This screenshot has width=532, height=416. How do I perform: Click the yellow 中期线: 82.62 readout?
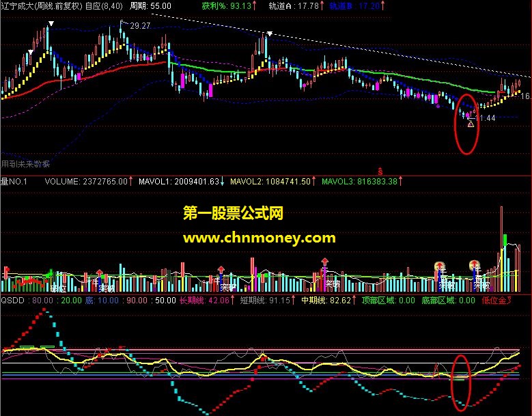point(328,301)
